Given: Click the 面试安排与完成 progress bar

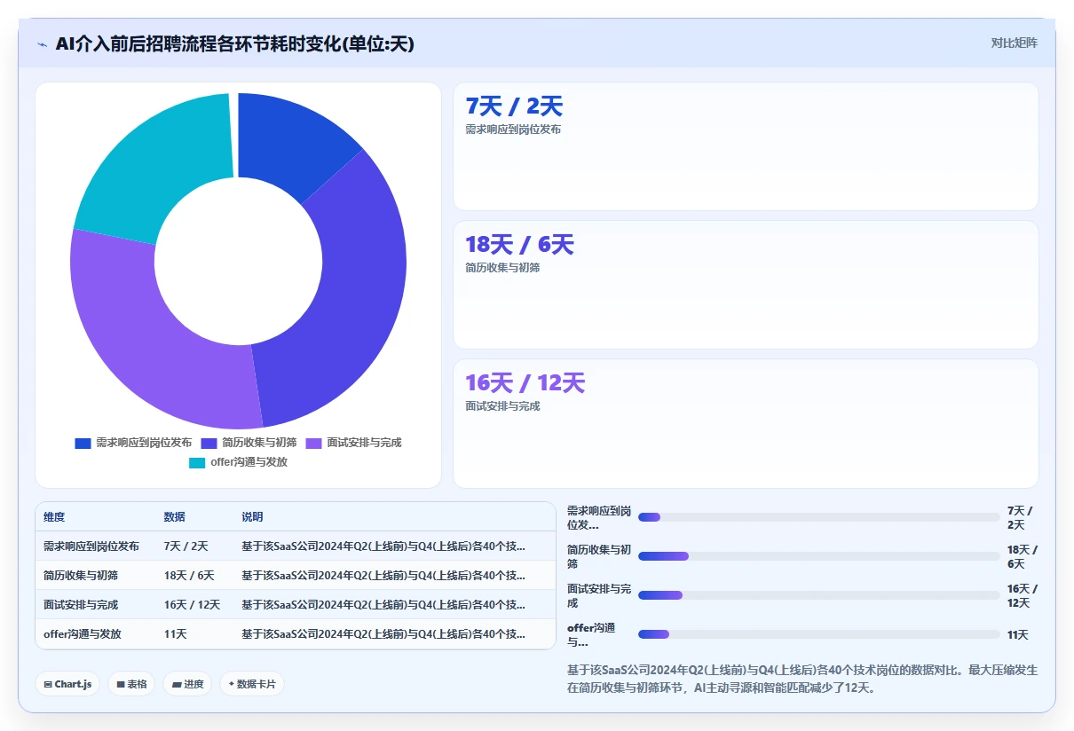Looking at the screenshot, I should click(x=818, y=595).
